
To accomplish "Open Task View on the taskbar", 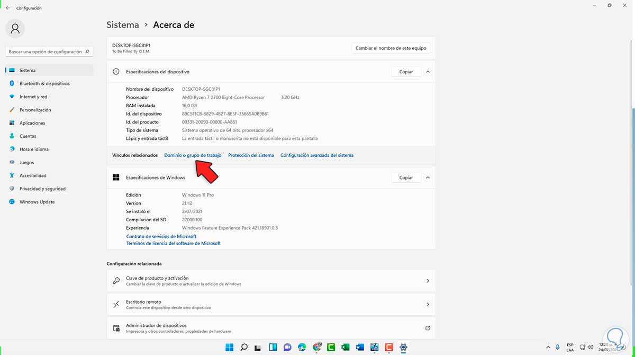I will (258, 347).
